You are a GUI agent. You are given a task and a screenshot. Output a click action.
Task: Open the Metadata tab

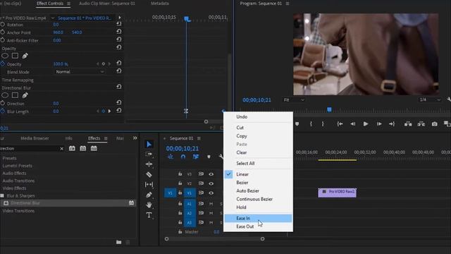coord(160,4)
